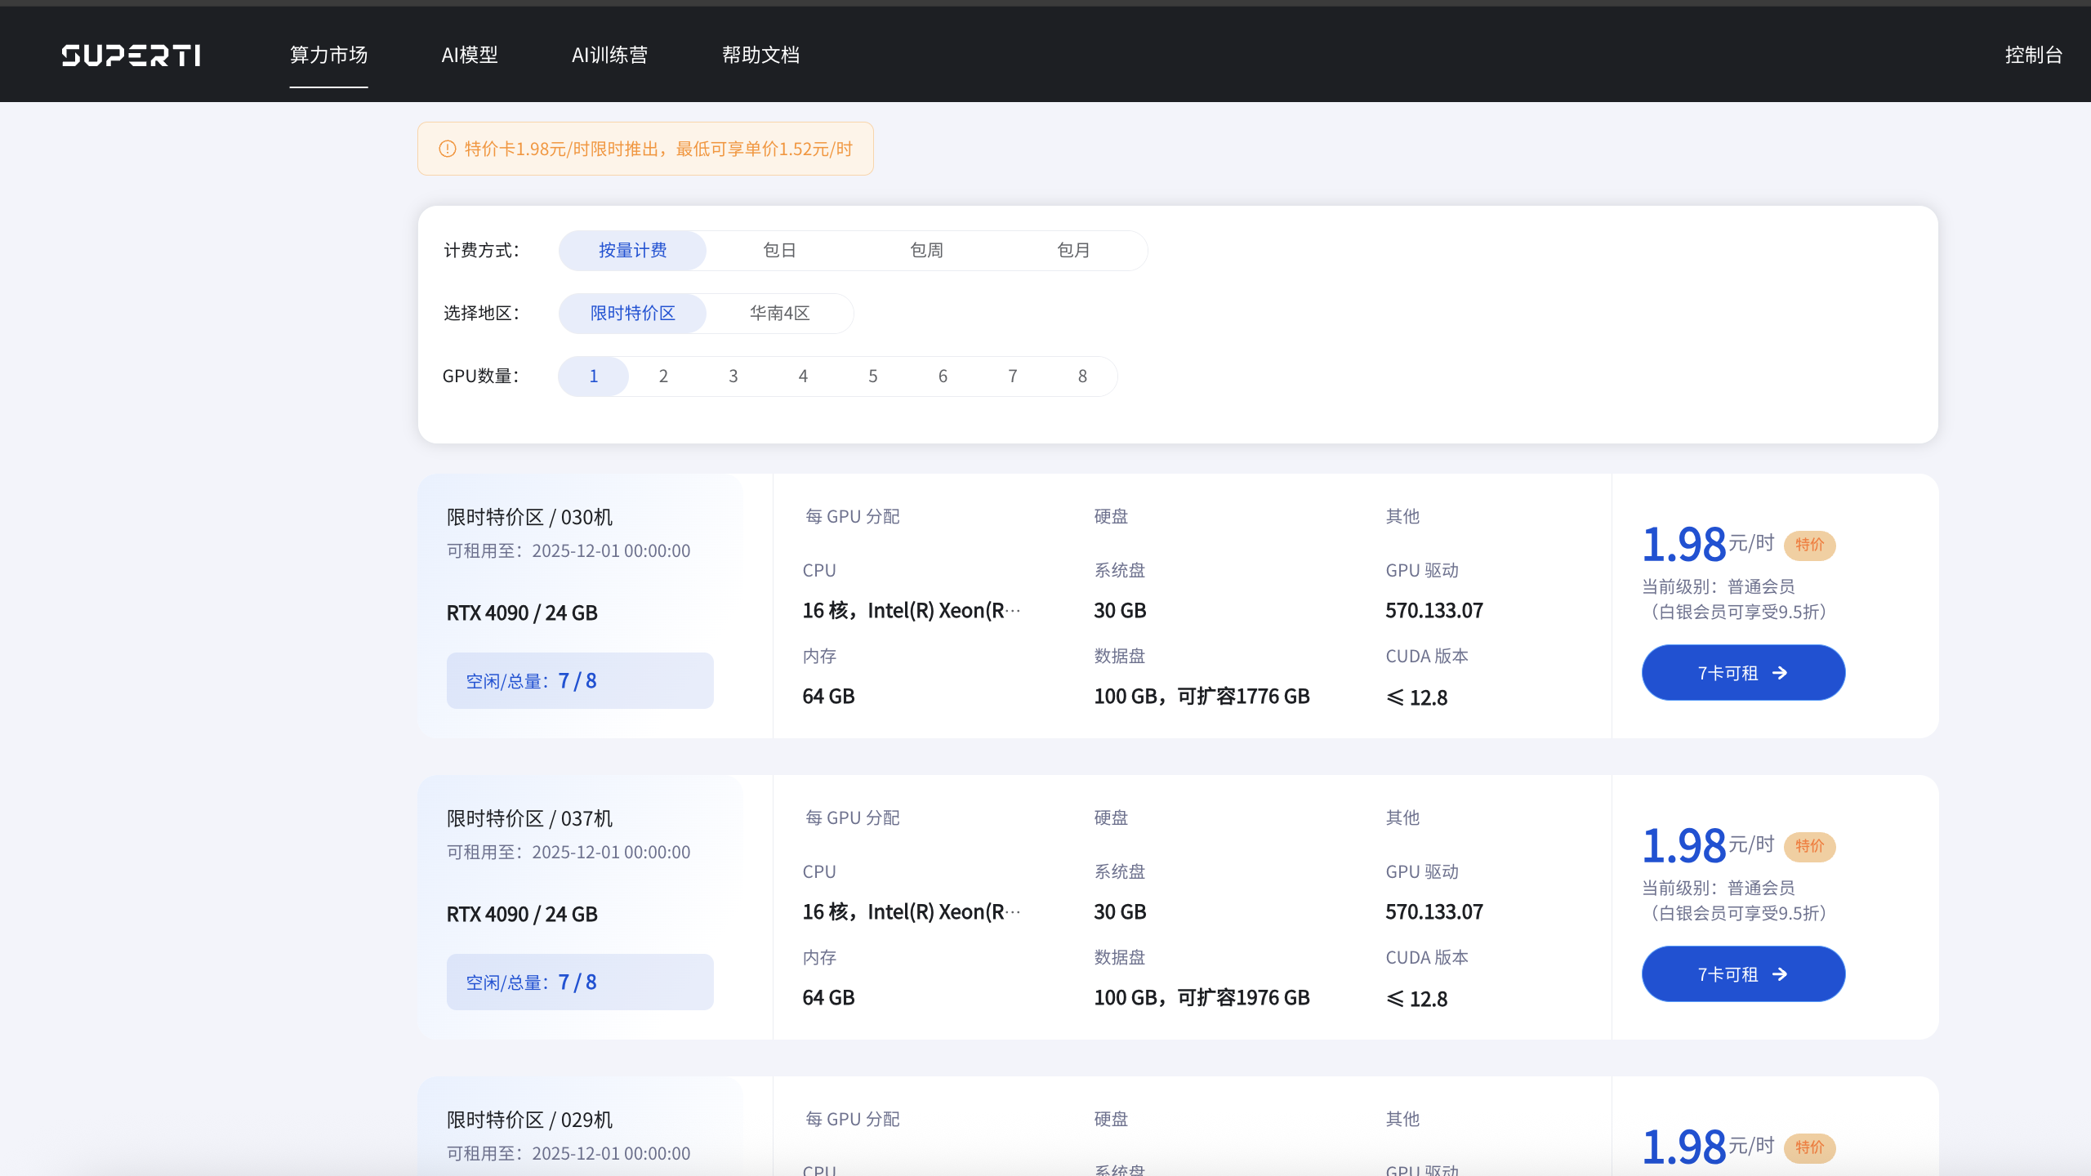Click 空闲/总量: 7/8 on the 037机 card

point(580,982)
